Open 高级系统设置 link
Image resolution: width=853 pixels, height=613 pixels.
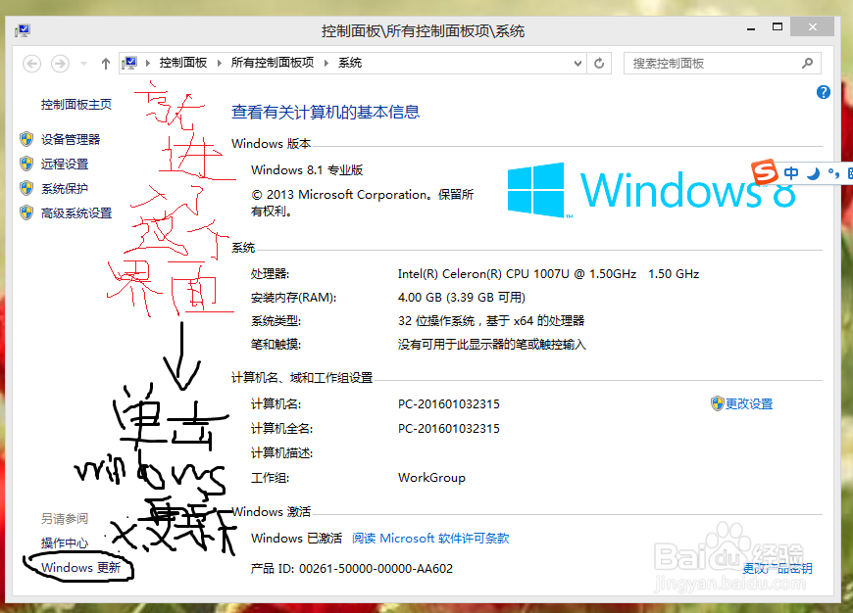coord(76,213)
